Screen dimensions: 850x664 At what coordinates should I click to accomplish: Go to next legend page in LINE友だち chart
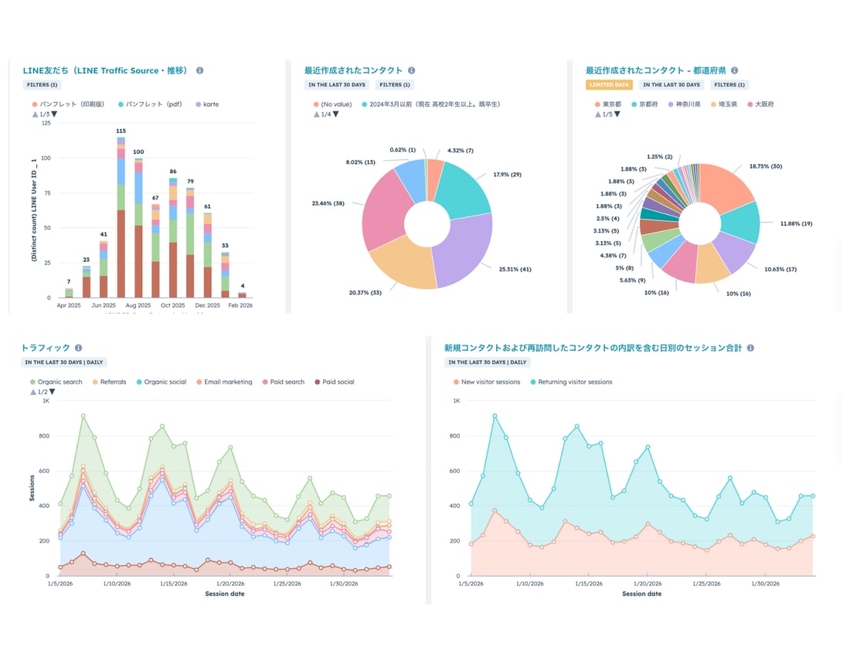pos(55,114)
